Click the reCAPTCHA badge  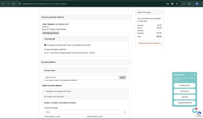[199, 114]
